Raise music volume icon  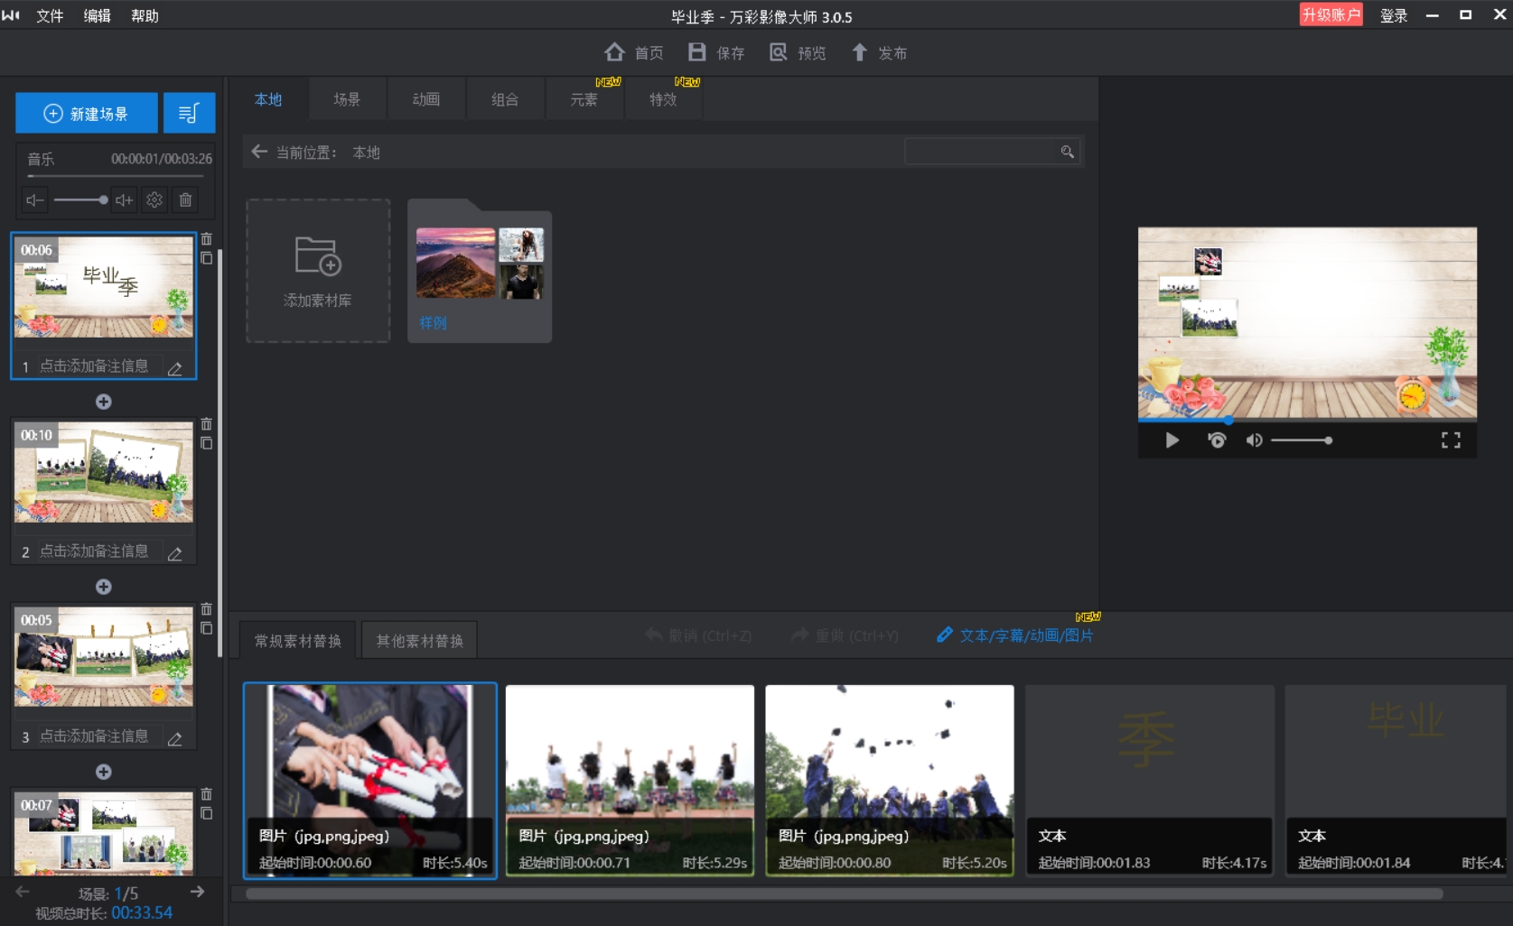tap(125, 200)
